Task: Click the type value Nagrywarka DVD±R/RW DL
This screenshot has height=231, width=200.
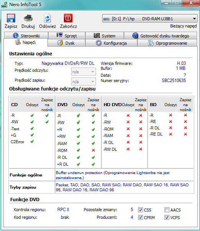Action: point(68,63)
